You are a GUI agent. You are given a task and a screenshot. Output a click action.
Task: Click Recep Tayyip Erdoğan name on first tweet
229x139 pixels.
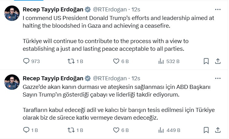coord(53,9)
